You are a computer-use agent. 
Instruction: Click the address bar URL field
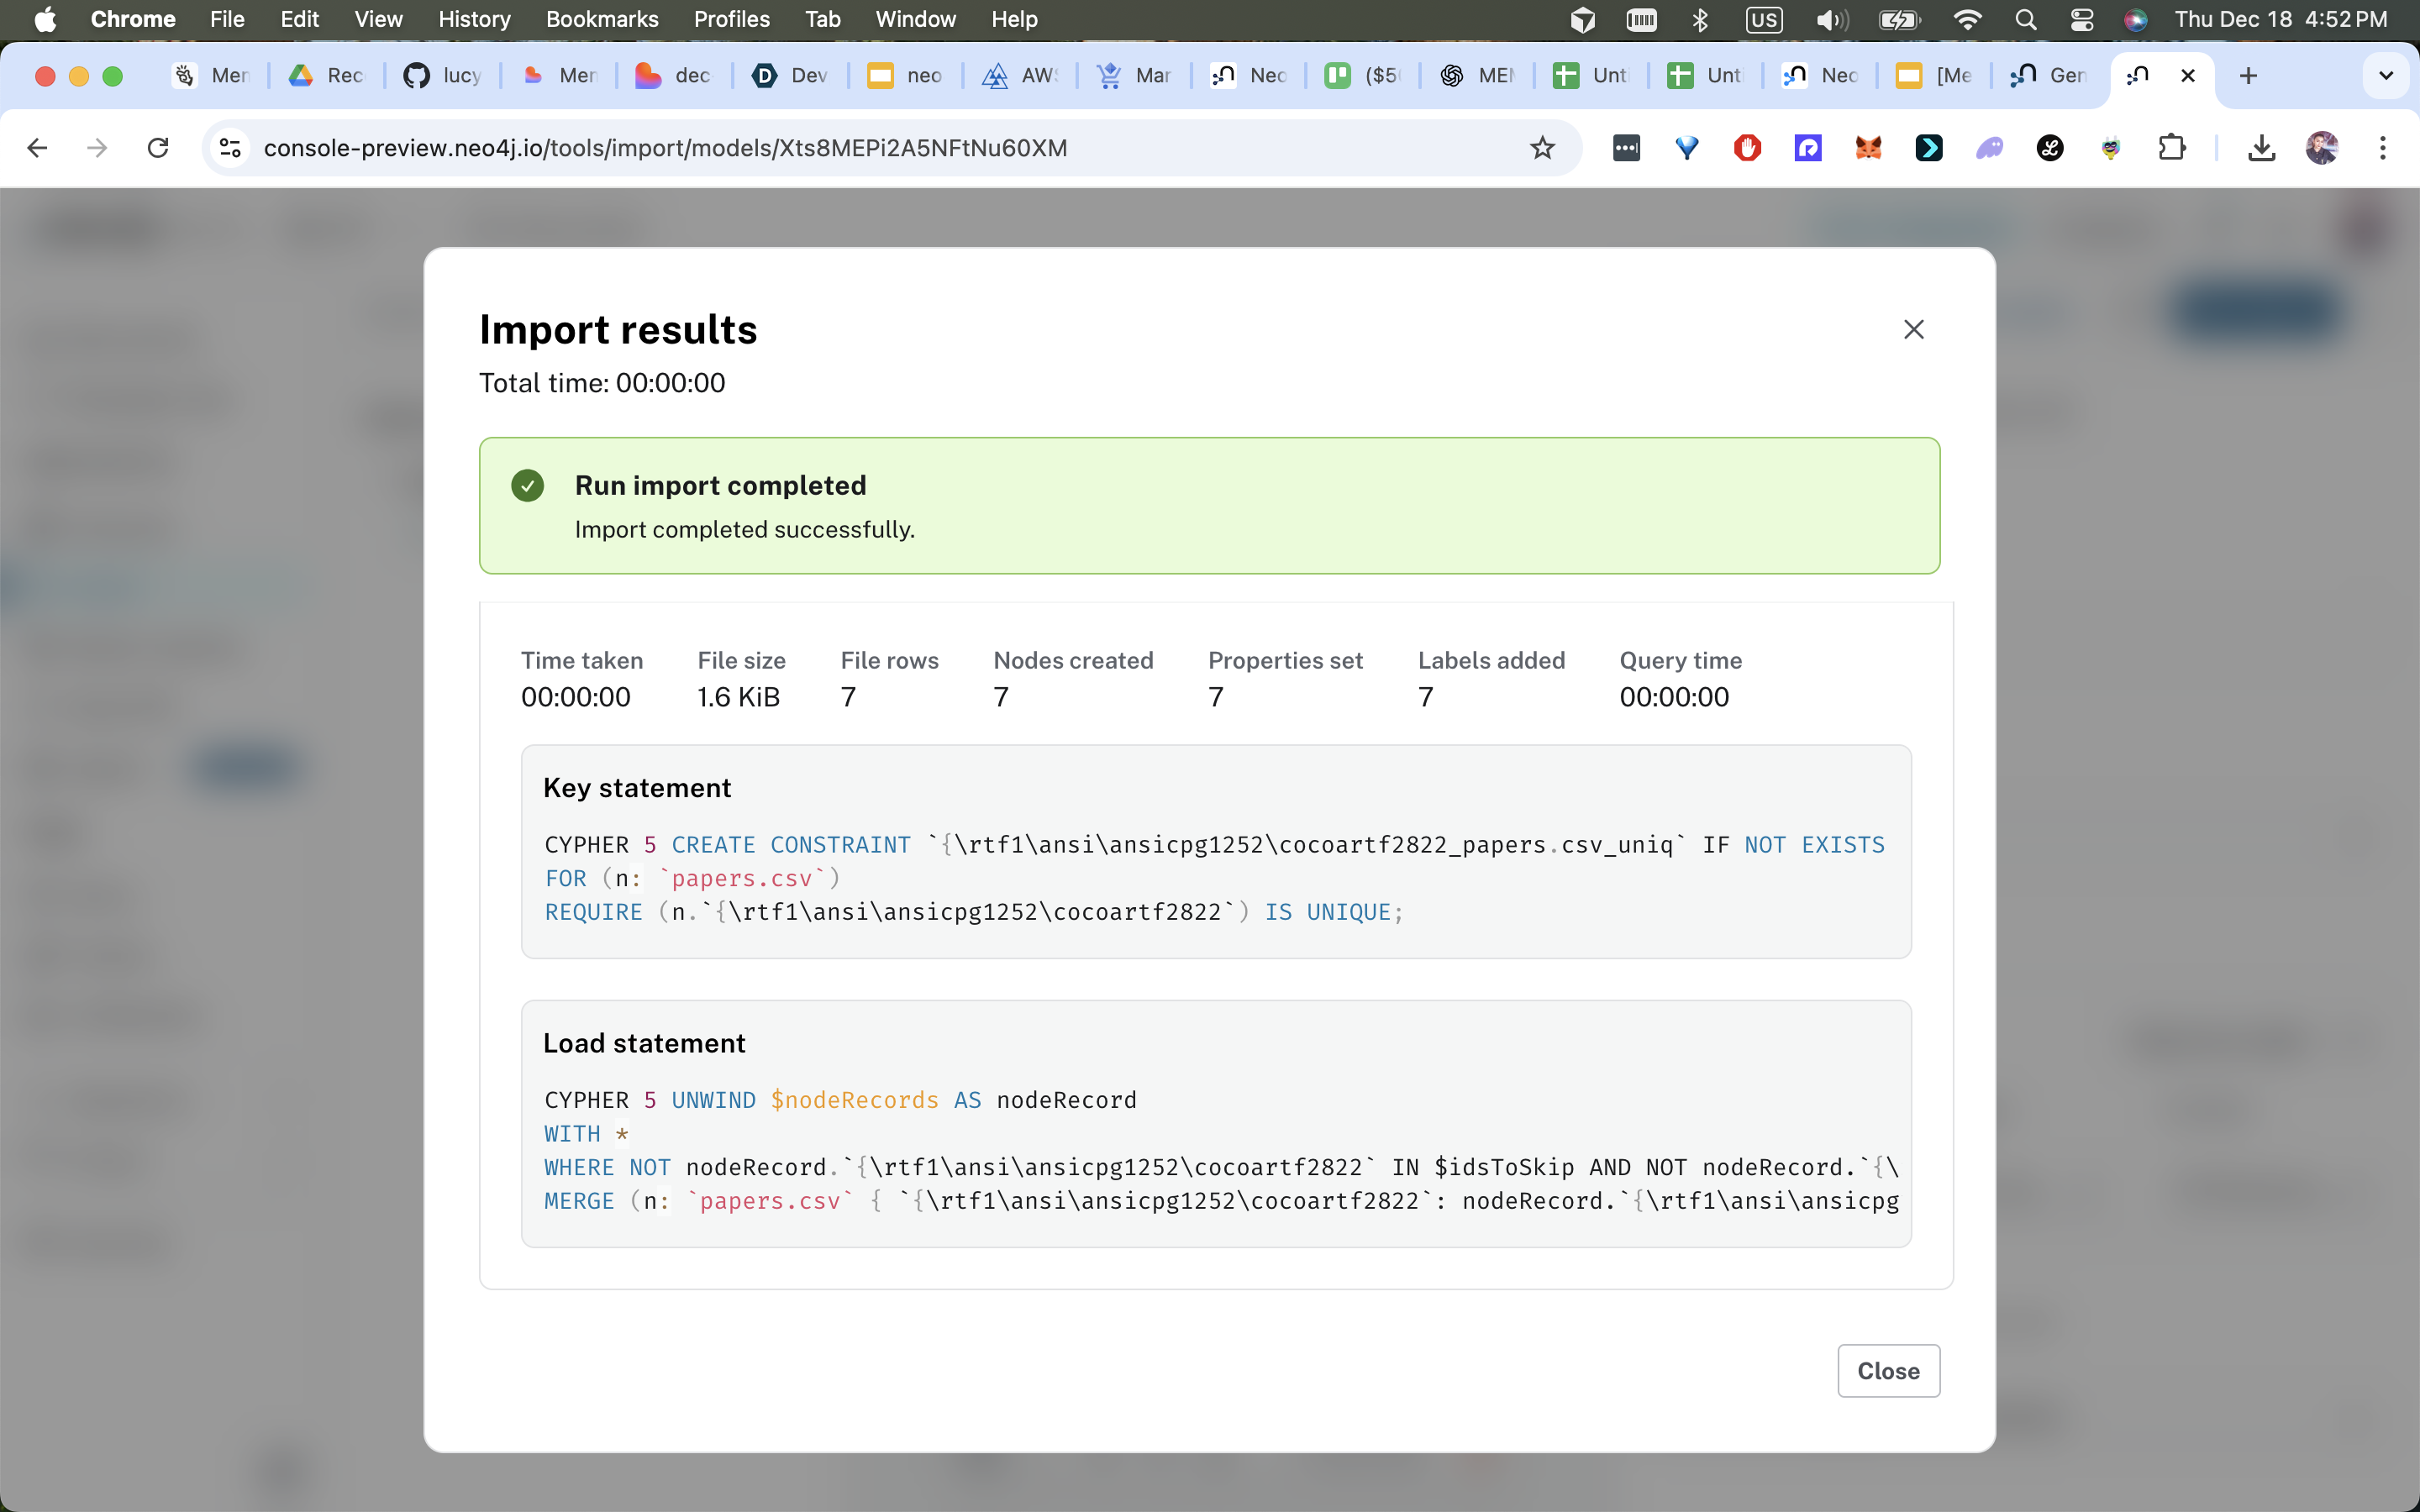tap(665, 148)
